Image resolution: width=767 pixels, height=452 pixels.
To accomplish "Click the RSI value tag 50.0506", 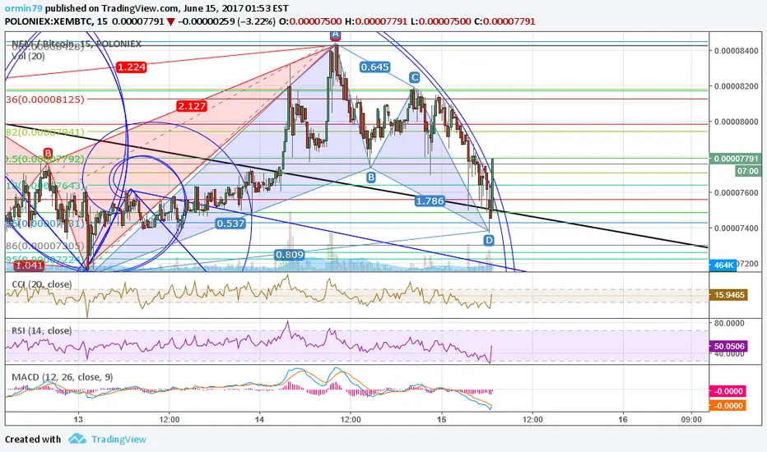I will coord(729,346).
